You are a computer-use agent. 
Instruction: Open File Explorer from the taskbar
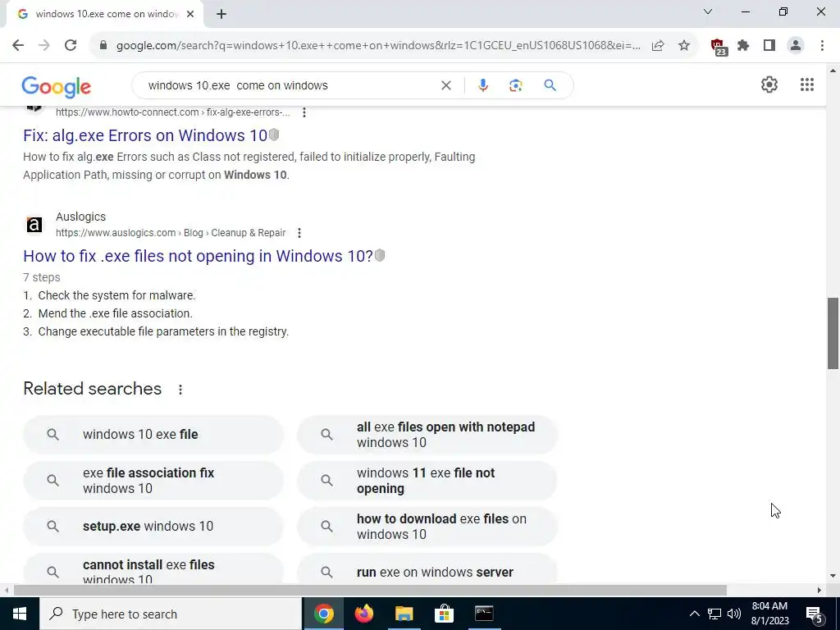(x=404, y=614)
